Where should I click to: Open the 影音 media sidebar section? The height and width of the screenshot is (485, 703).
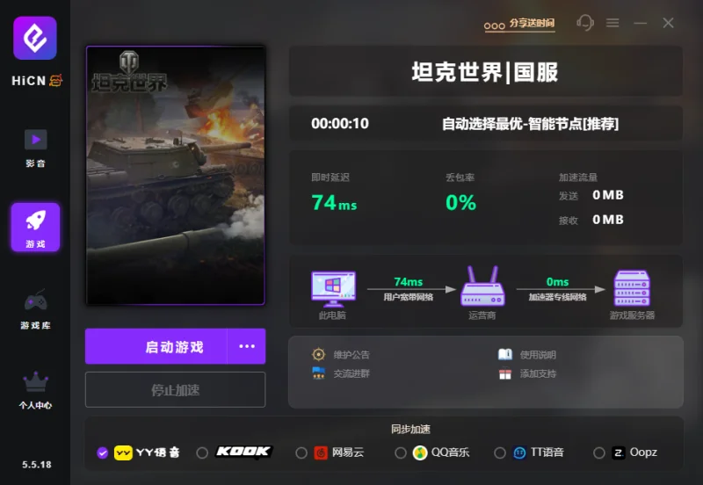point(35,148)
